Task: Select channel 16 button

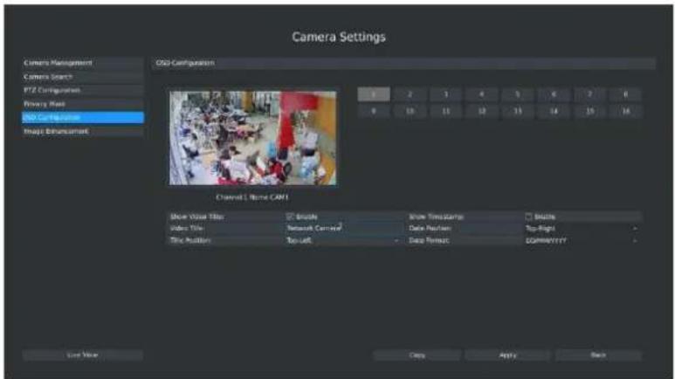Action: (626, 111)
